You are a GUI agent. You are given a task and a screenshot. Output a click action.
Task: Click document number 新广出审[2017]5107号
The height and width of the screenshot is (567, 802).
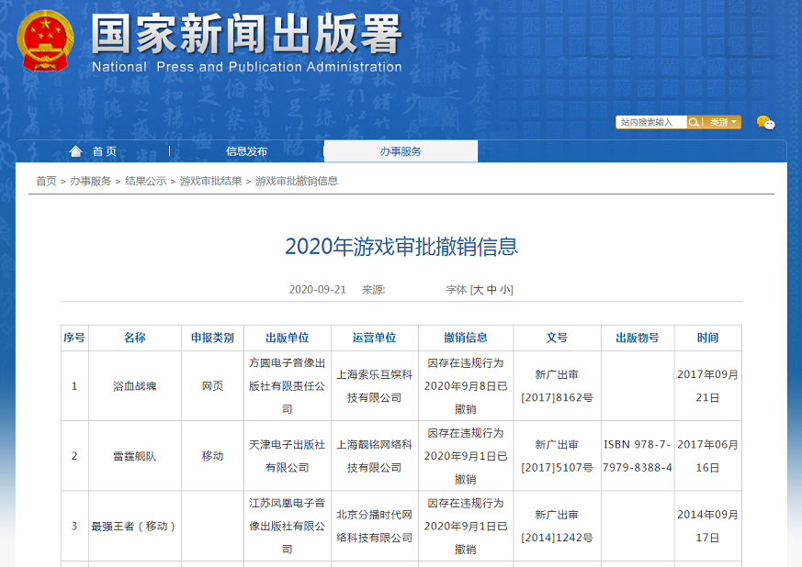tap(557, 456)
